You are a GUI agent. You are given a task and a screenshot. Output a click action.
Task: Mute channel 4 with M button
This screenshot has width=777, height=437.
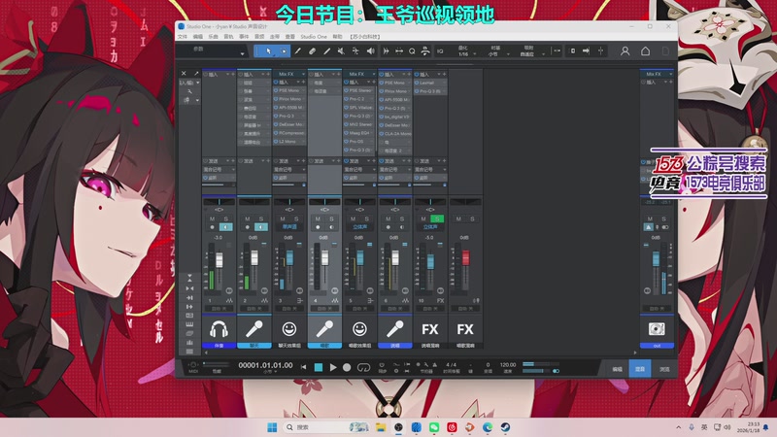click(x=318, y=218)
